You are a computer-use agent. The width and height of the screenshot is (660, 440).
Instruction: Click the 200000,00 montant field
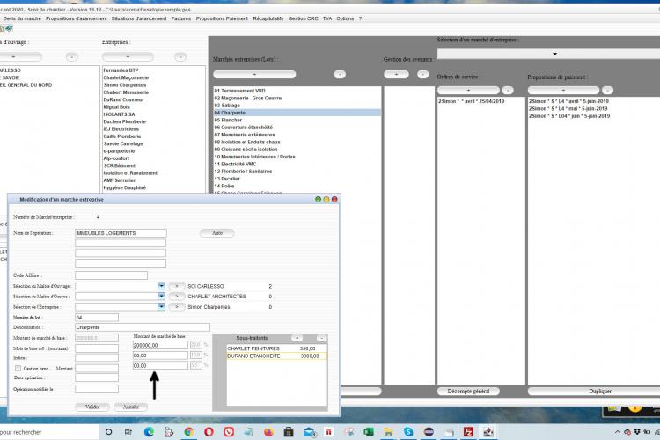[160, 345]
